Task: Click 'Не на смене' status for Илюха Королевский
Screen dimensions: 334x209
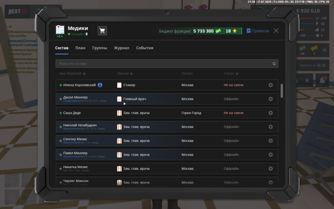Action: click(x=234, y=85)
